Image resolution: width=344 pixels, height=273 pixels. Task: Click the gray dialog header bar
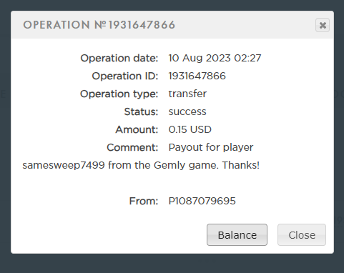tap(172, 25)
